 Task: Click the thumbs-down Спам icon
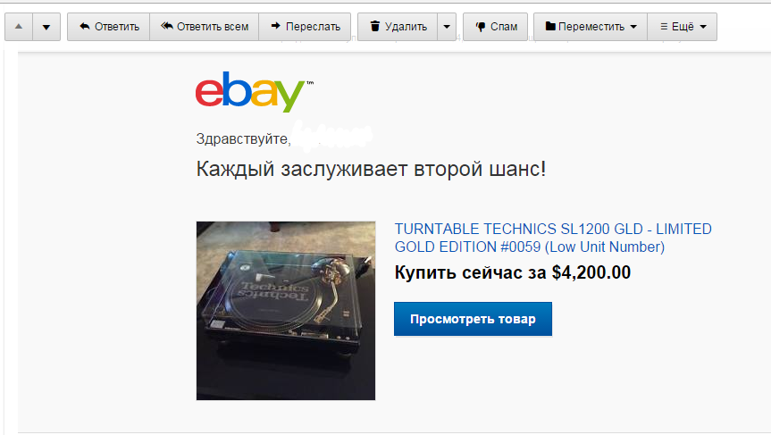pos(481,27)
